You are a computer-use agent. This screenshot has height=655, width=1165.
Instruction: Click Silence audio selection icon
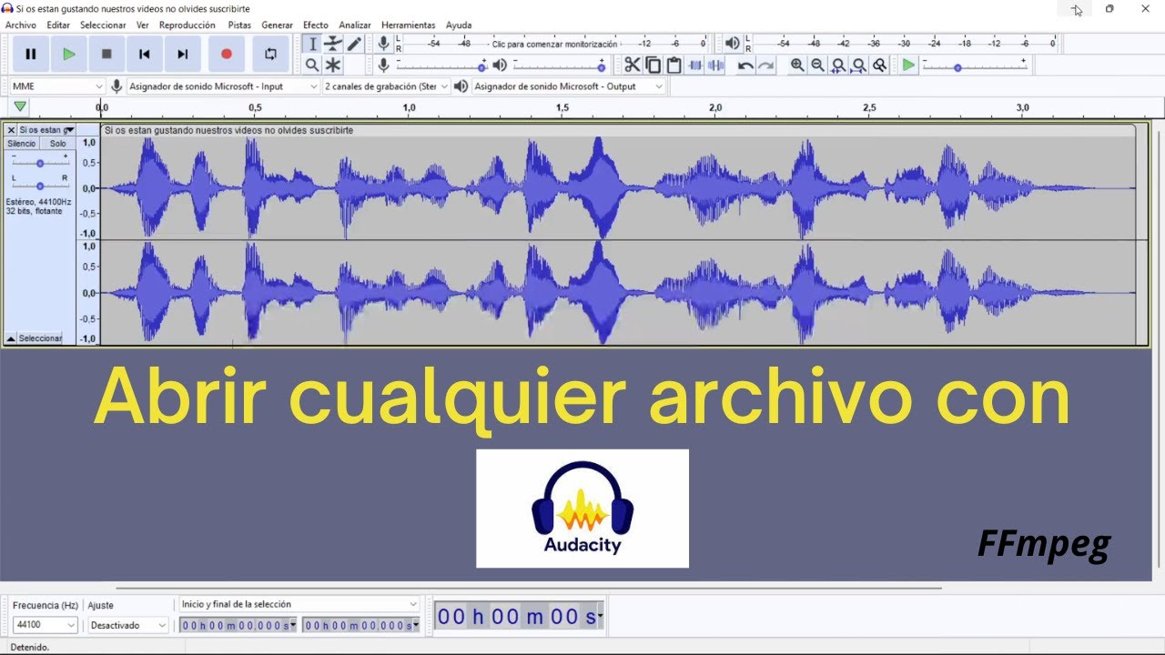click(x=716, y=65)
